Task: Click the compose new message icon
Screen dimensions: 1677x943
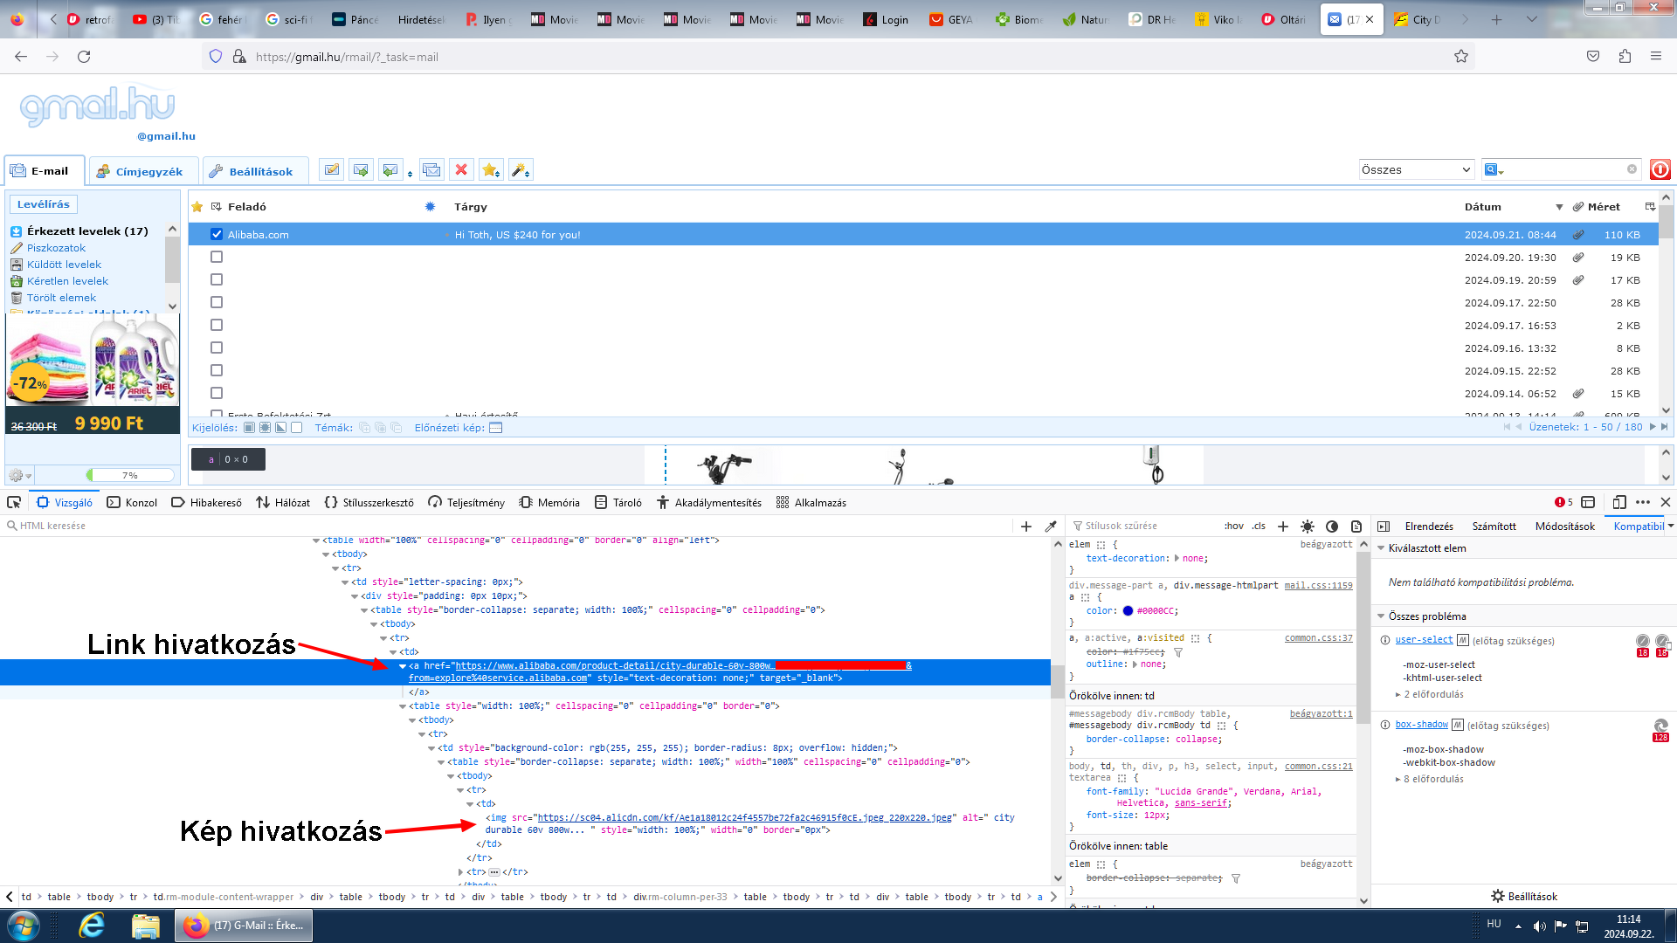Action: point(331,170)
